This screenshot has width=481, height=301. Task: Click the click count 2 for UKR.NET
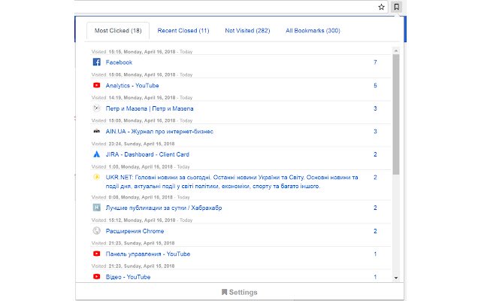coord(375,178)
